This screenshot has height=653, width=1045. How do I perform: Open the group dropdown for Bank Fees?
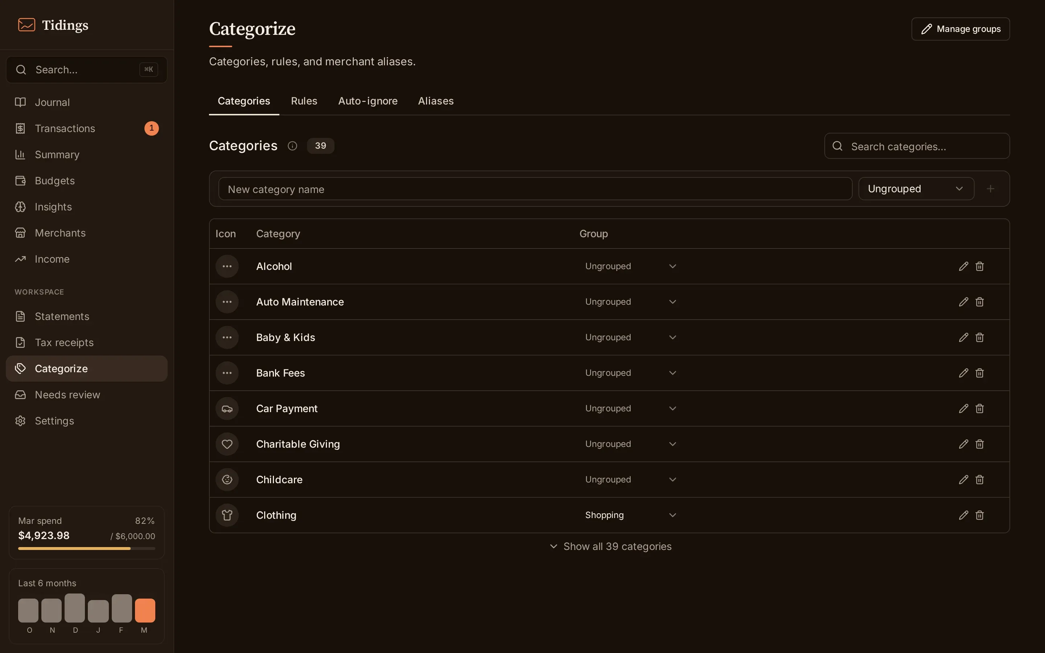pyautogui.click(x=631, y=373)
